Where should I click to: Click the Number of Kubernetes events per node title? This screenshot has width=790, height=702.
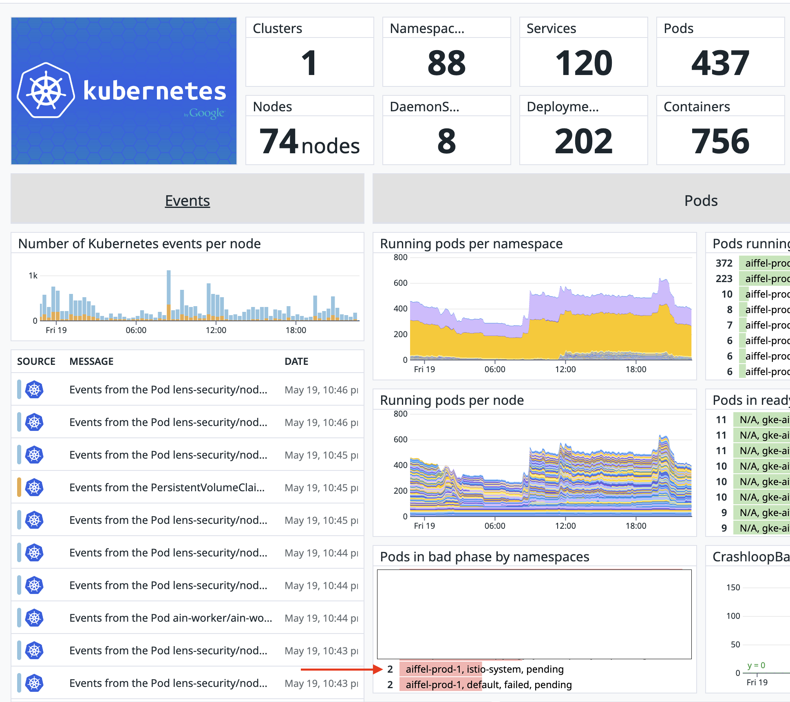click(139, 243)
